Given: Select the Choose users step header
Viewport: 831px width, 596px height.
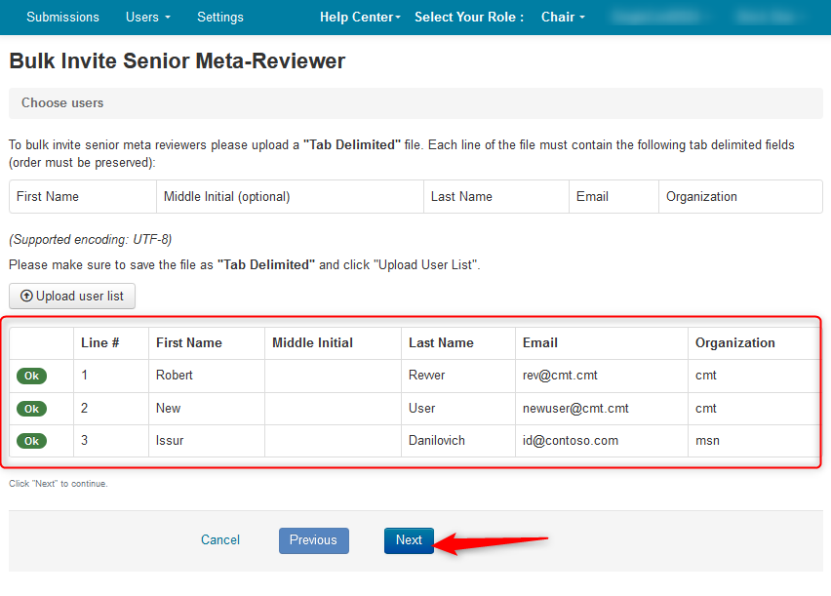Looking at the screenshot, I should pyautogui.click(x=415, y=102).
